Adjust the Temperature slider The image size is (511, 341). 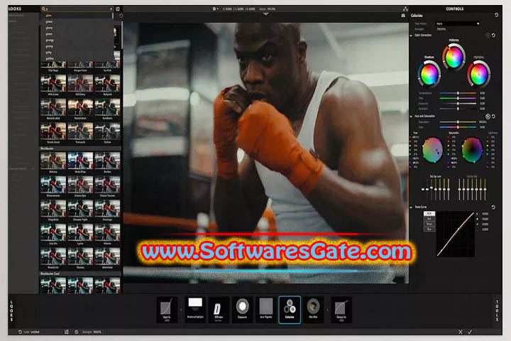click(458, 93)
